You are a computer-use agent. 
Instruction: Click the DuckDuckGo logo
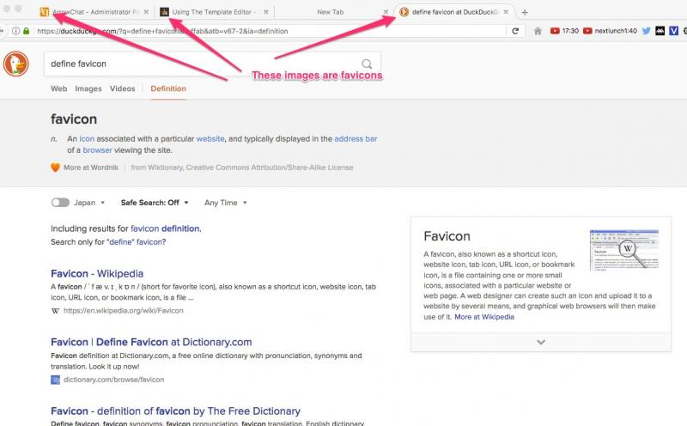coord(16,64)
